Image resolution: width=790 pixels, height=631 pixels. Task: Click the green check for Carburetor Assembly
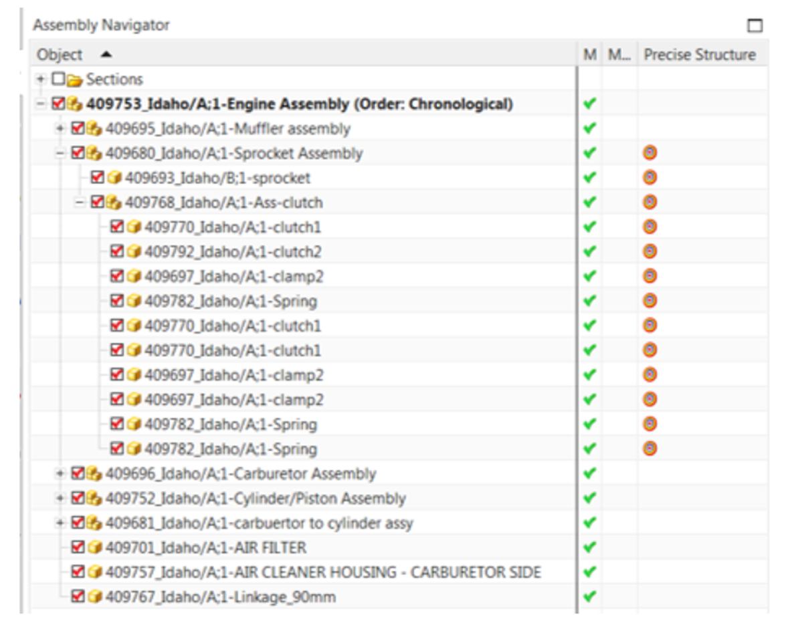[590, 473]
